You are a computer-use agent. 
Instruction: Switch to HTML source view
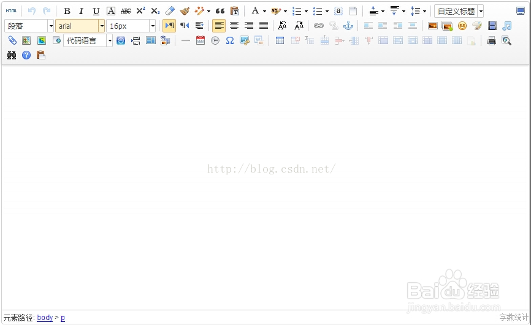pos(11,11)
